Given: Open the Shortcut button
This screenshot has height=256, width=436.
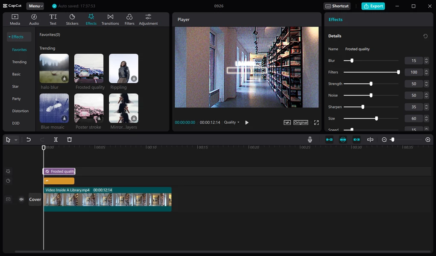Looking at the screenshot, I should tap(337, 6).
